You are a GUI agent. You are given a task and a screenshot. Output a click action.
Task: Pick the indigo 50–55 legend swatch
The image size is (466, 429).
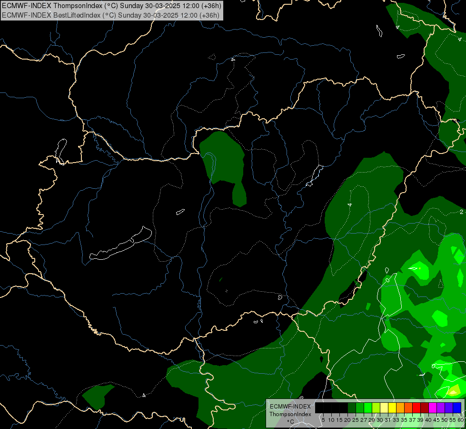tap(449, 408)
